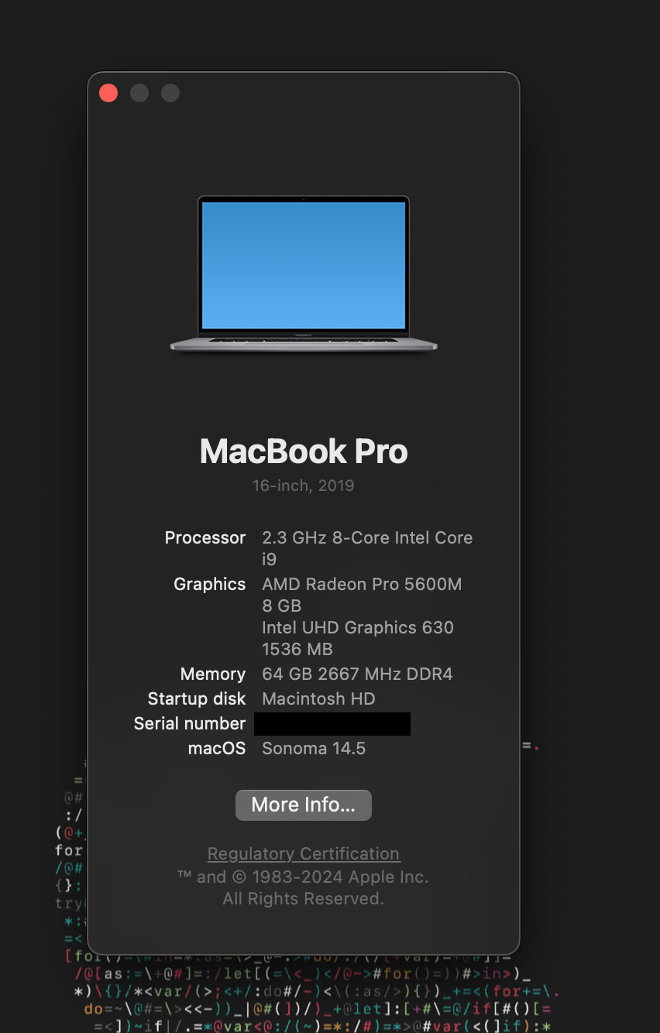Image resolution: width=660 pixels, height=1033 pixels.
Task: Click the "1983-2024 Apple Inc." copyright text
Action: click(x=341, y=877)
